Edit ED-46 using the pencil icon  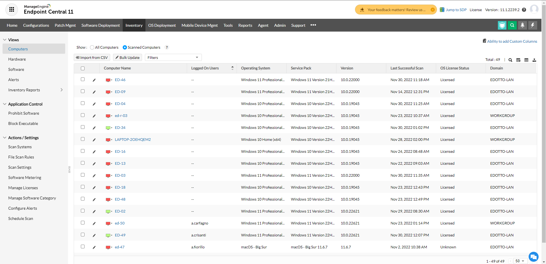[94, 80]
